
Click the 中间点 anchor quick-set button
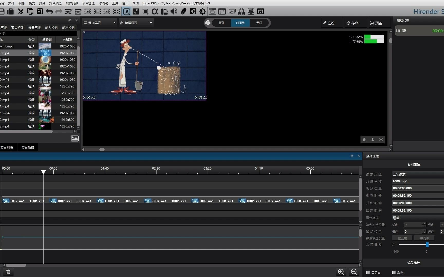pyautogui.click(x=424, y=238)
